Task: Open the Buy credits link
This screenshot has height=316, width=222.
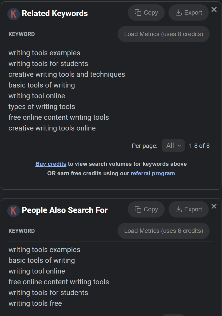Action: pos(51,164)
